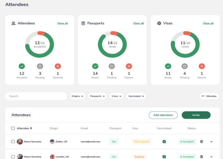Click View all link on Passports card

[138, 23]
